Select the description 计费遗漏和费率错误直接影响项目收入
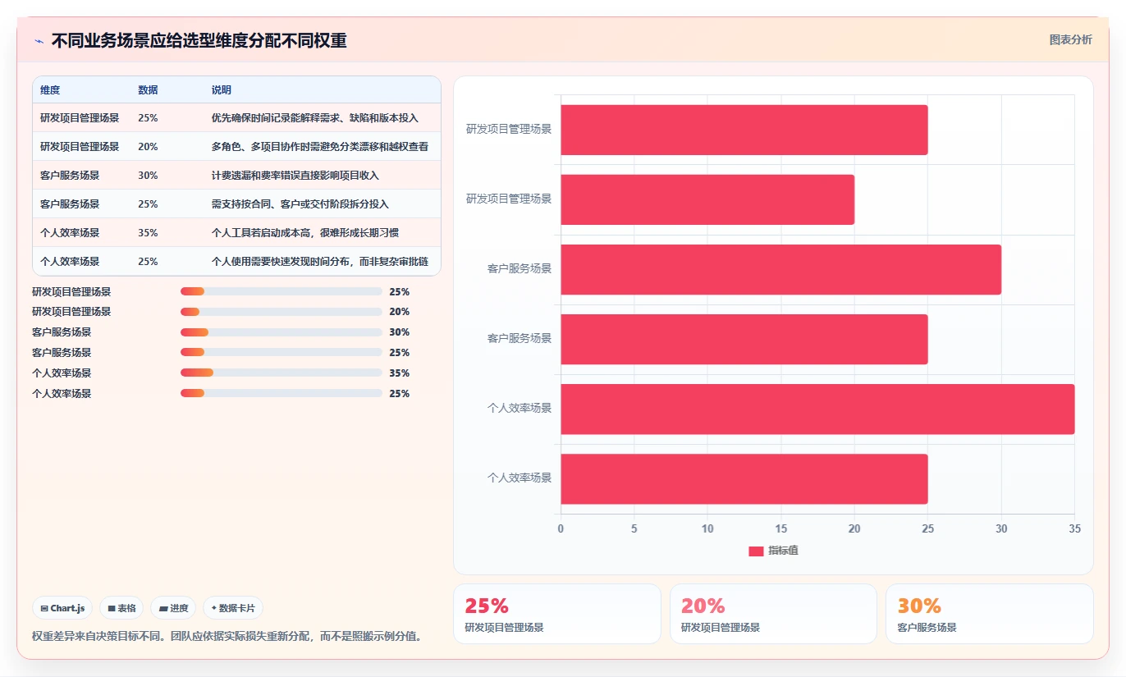1126x677 pixels. pyautogui.click(x=295, y=176)
